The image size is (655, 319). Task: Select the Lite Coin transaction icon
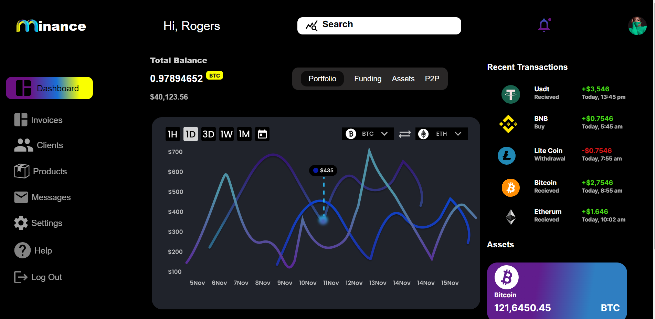(x=507, y=156)
